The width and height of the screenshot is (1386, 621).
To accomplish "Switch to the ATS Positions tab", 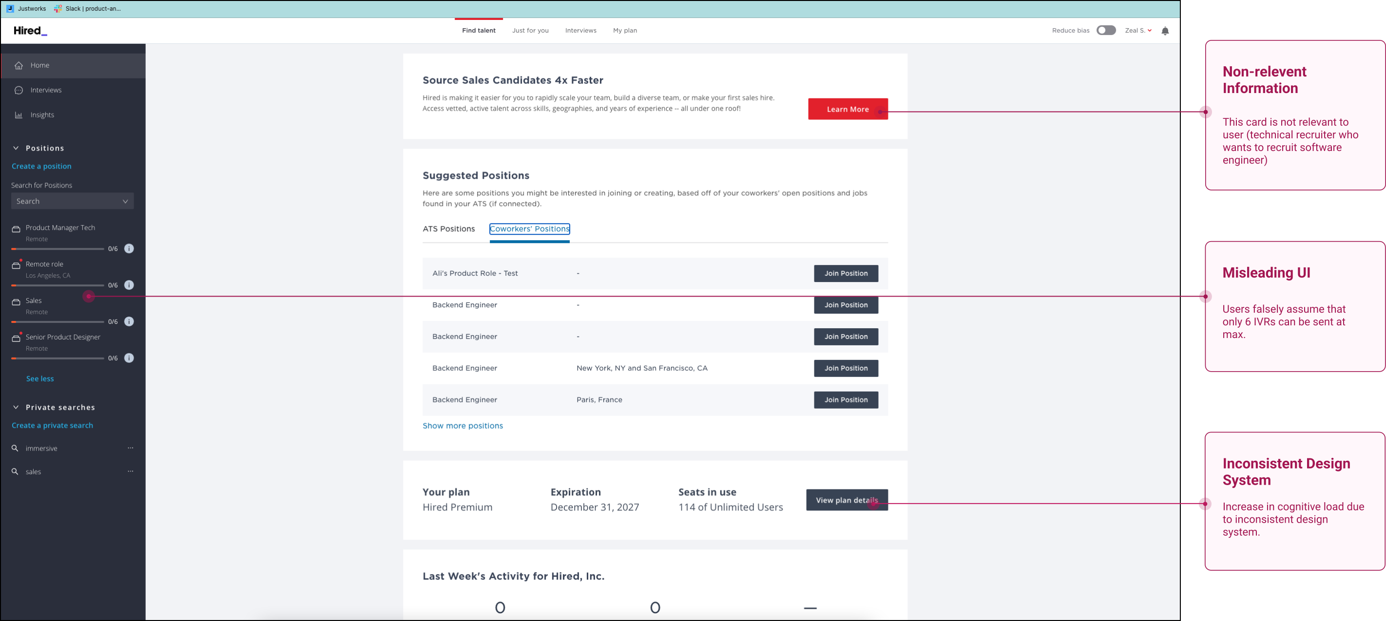I will (448, 228).
